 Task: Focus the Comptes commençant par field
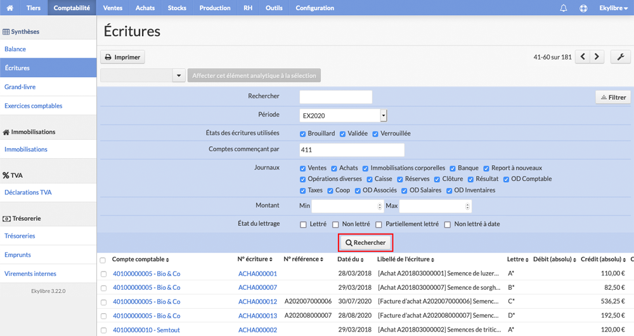tap(352, 149)
